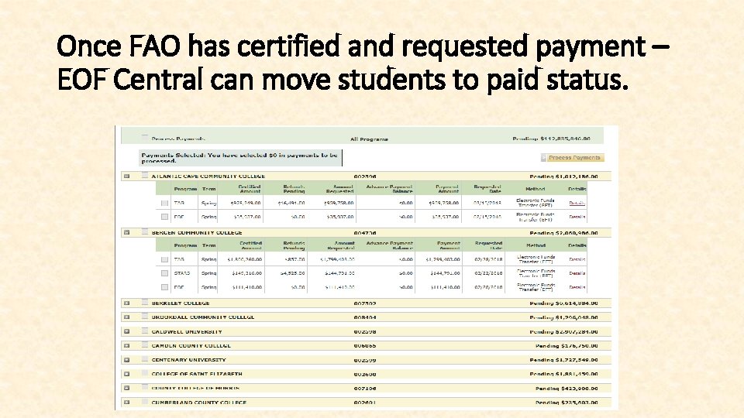Open Details for Atlantic Cape EOF payment
744x418 pixels.
(x=577, y=217)
